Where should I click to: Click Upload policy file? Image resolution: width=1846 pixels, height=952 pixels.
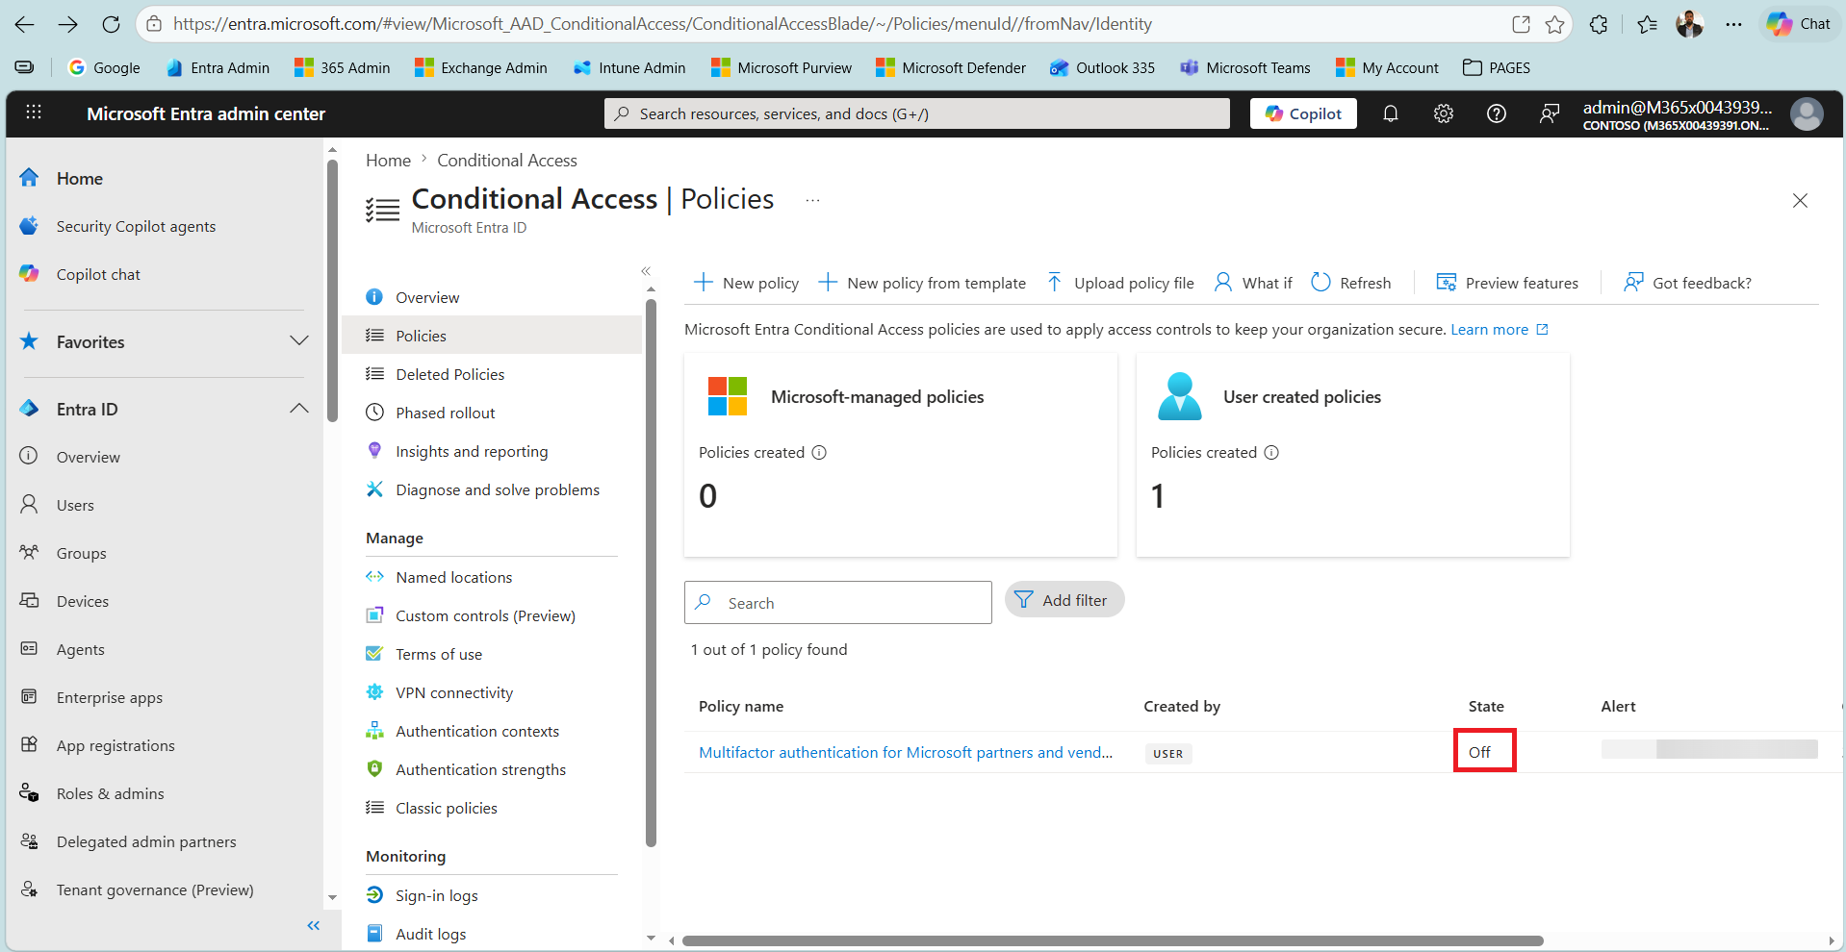[x=1120, y=283]
